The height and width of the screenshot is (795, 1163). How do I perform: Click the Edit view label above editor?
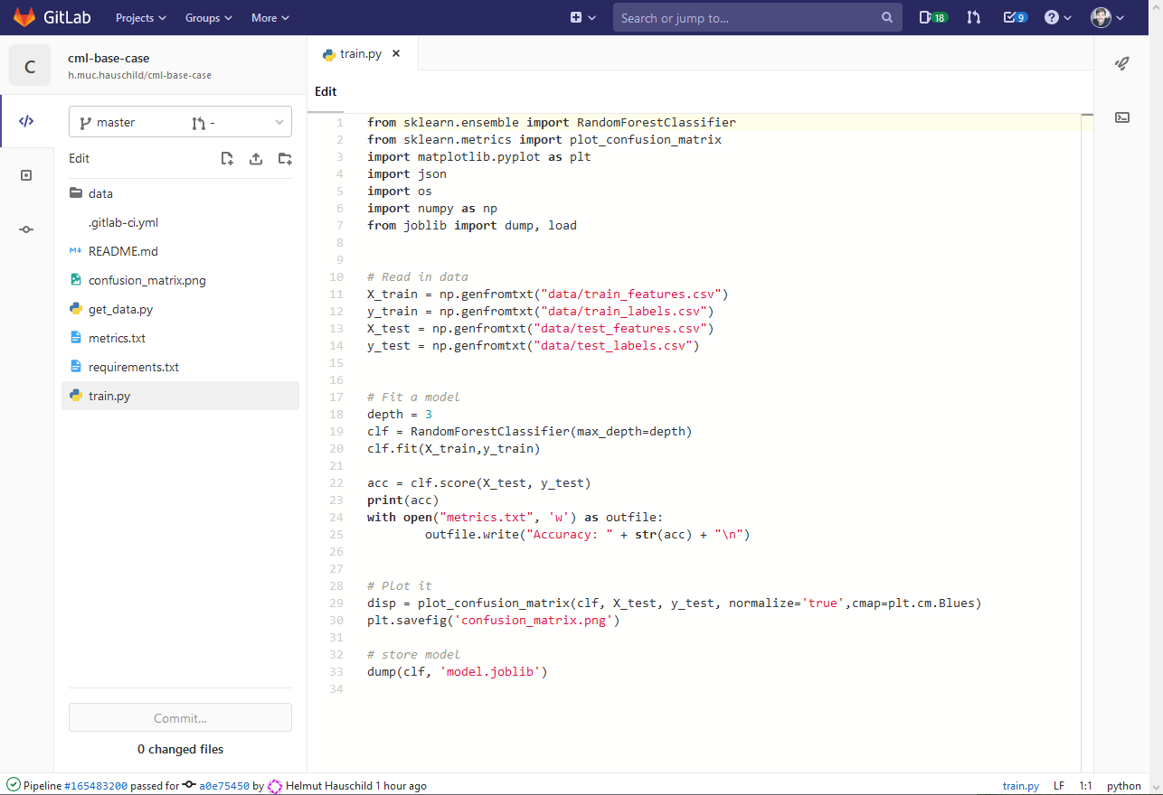(x=326, y=91)
